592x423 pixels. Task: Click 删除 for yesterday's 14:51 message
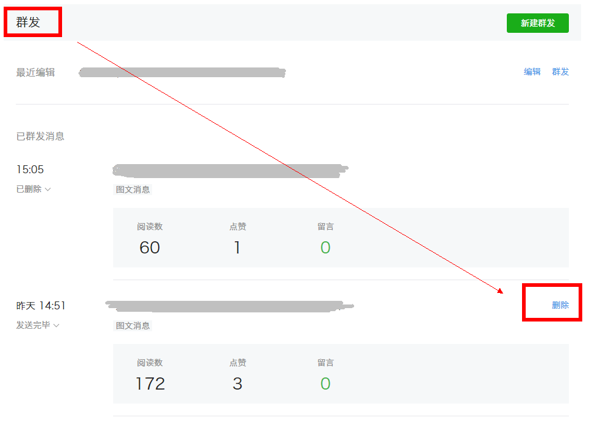(x=560, y=305)
